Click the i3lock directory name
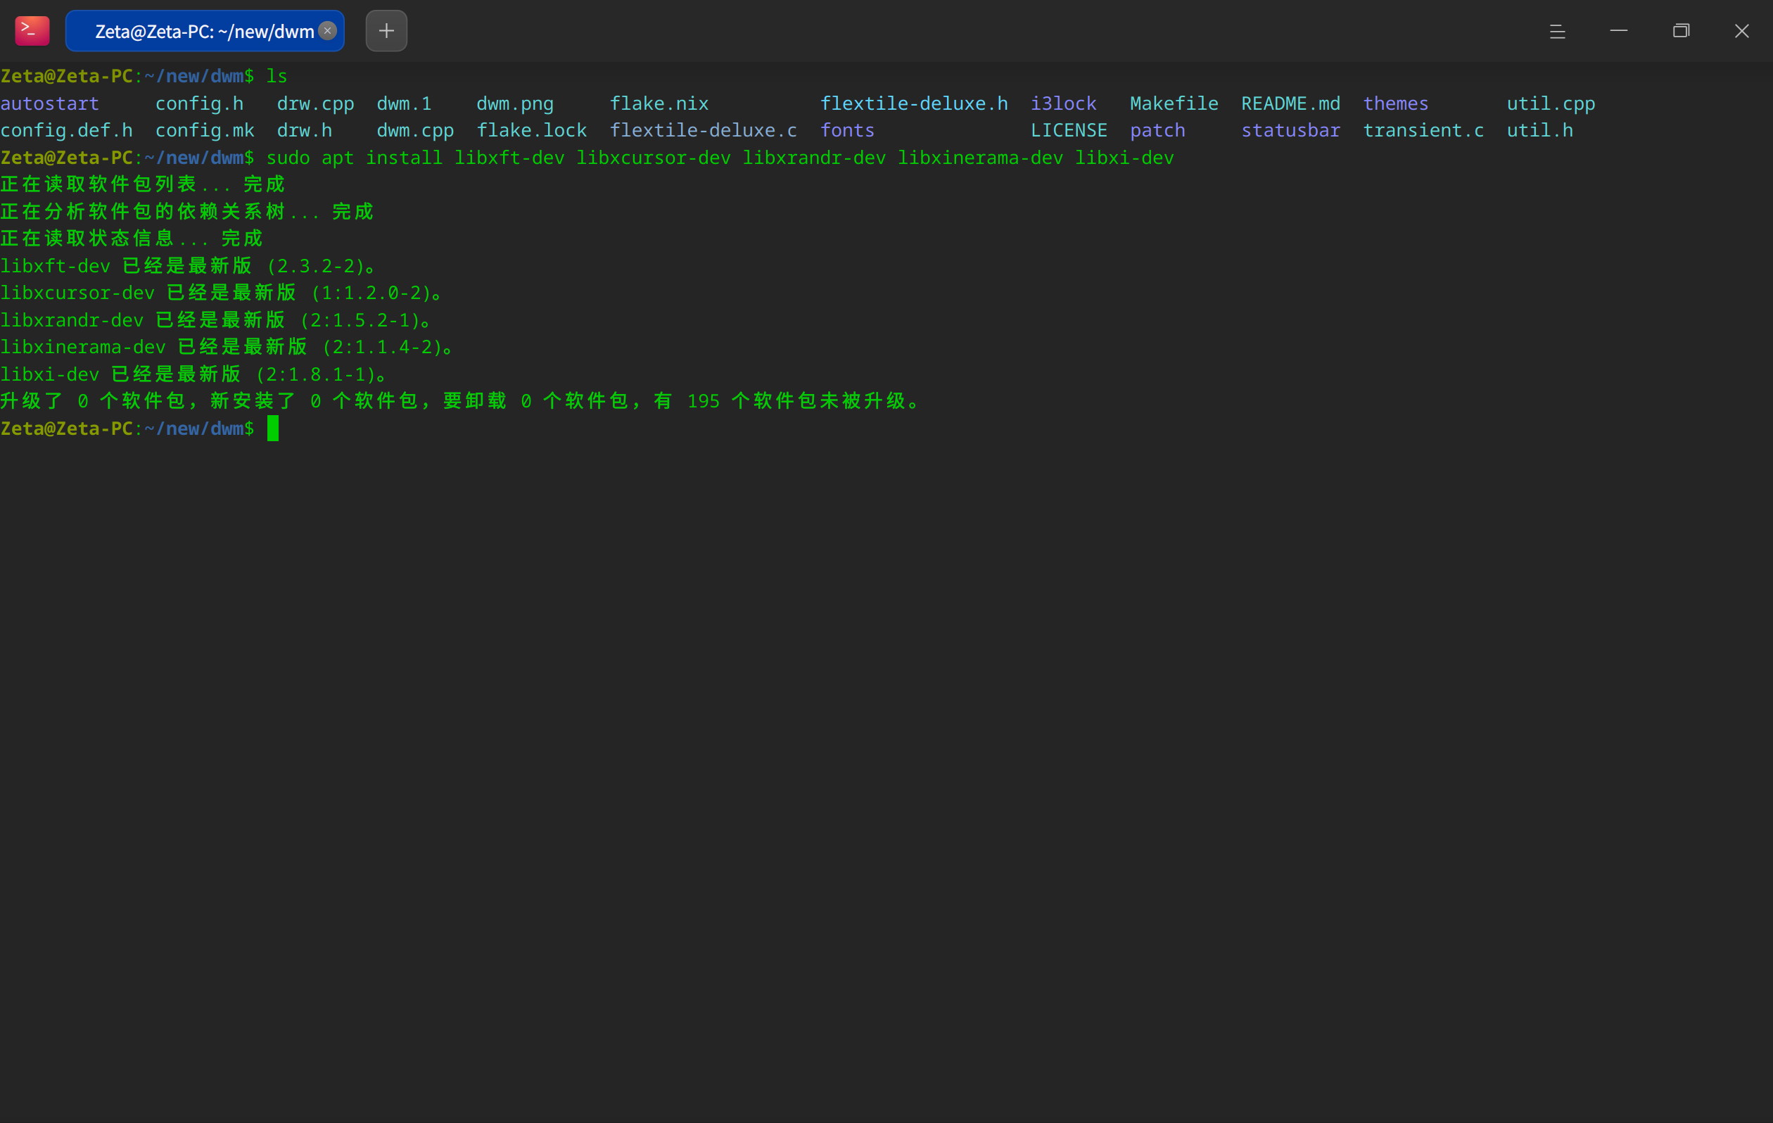The image size is (1773, 1123). pyautogui.click(x=1063, y=103)
